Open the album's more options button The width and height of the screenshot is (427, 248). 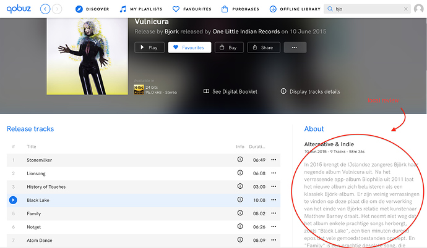pos(295,48)
